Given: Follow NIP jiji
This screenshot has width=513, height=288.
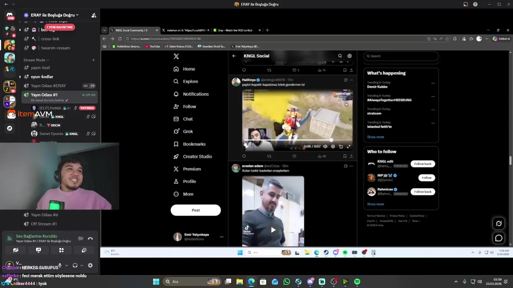Looking at the screenshot, I should click(x=426, y=178).
